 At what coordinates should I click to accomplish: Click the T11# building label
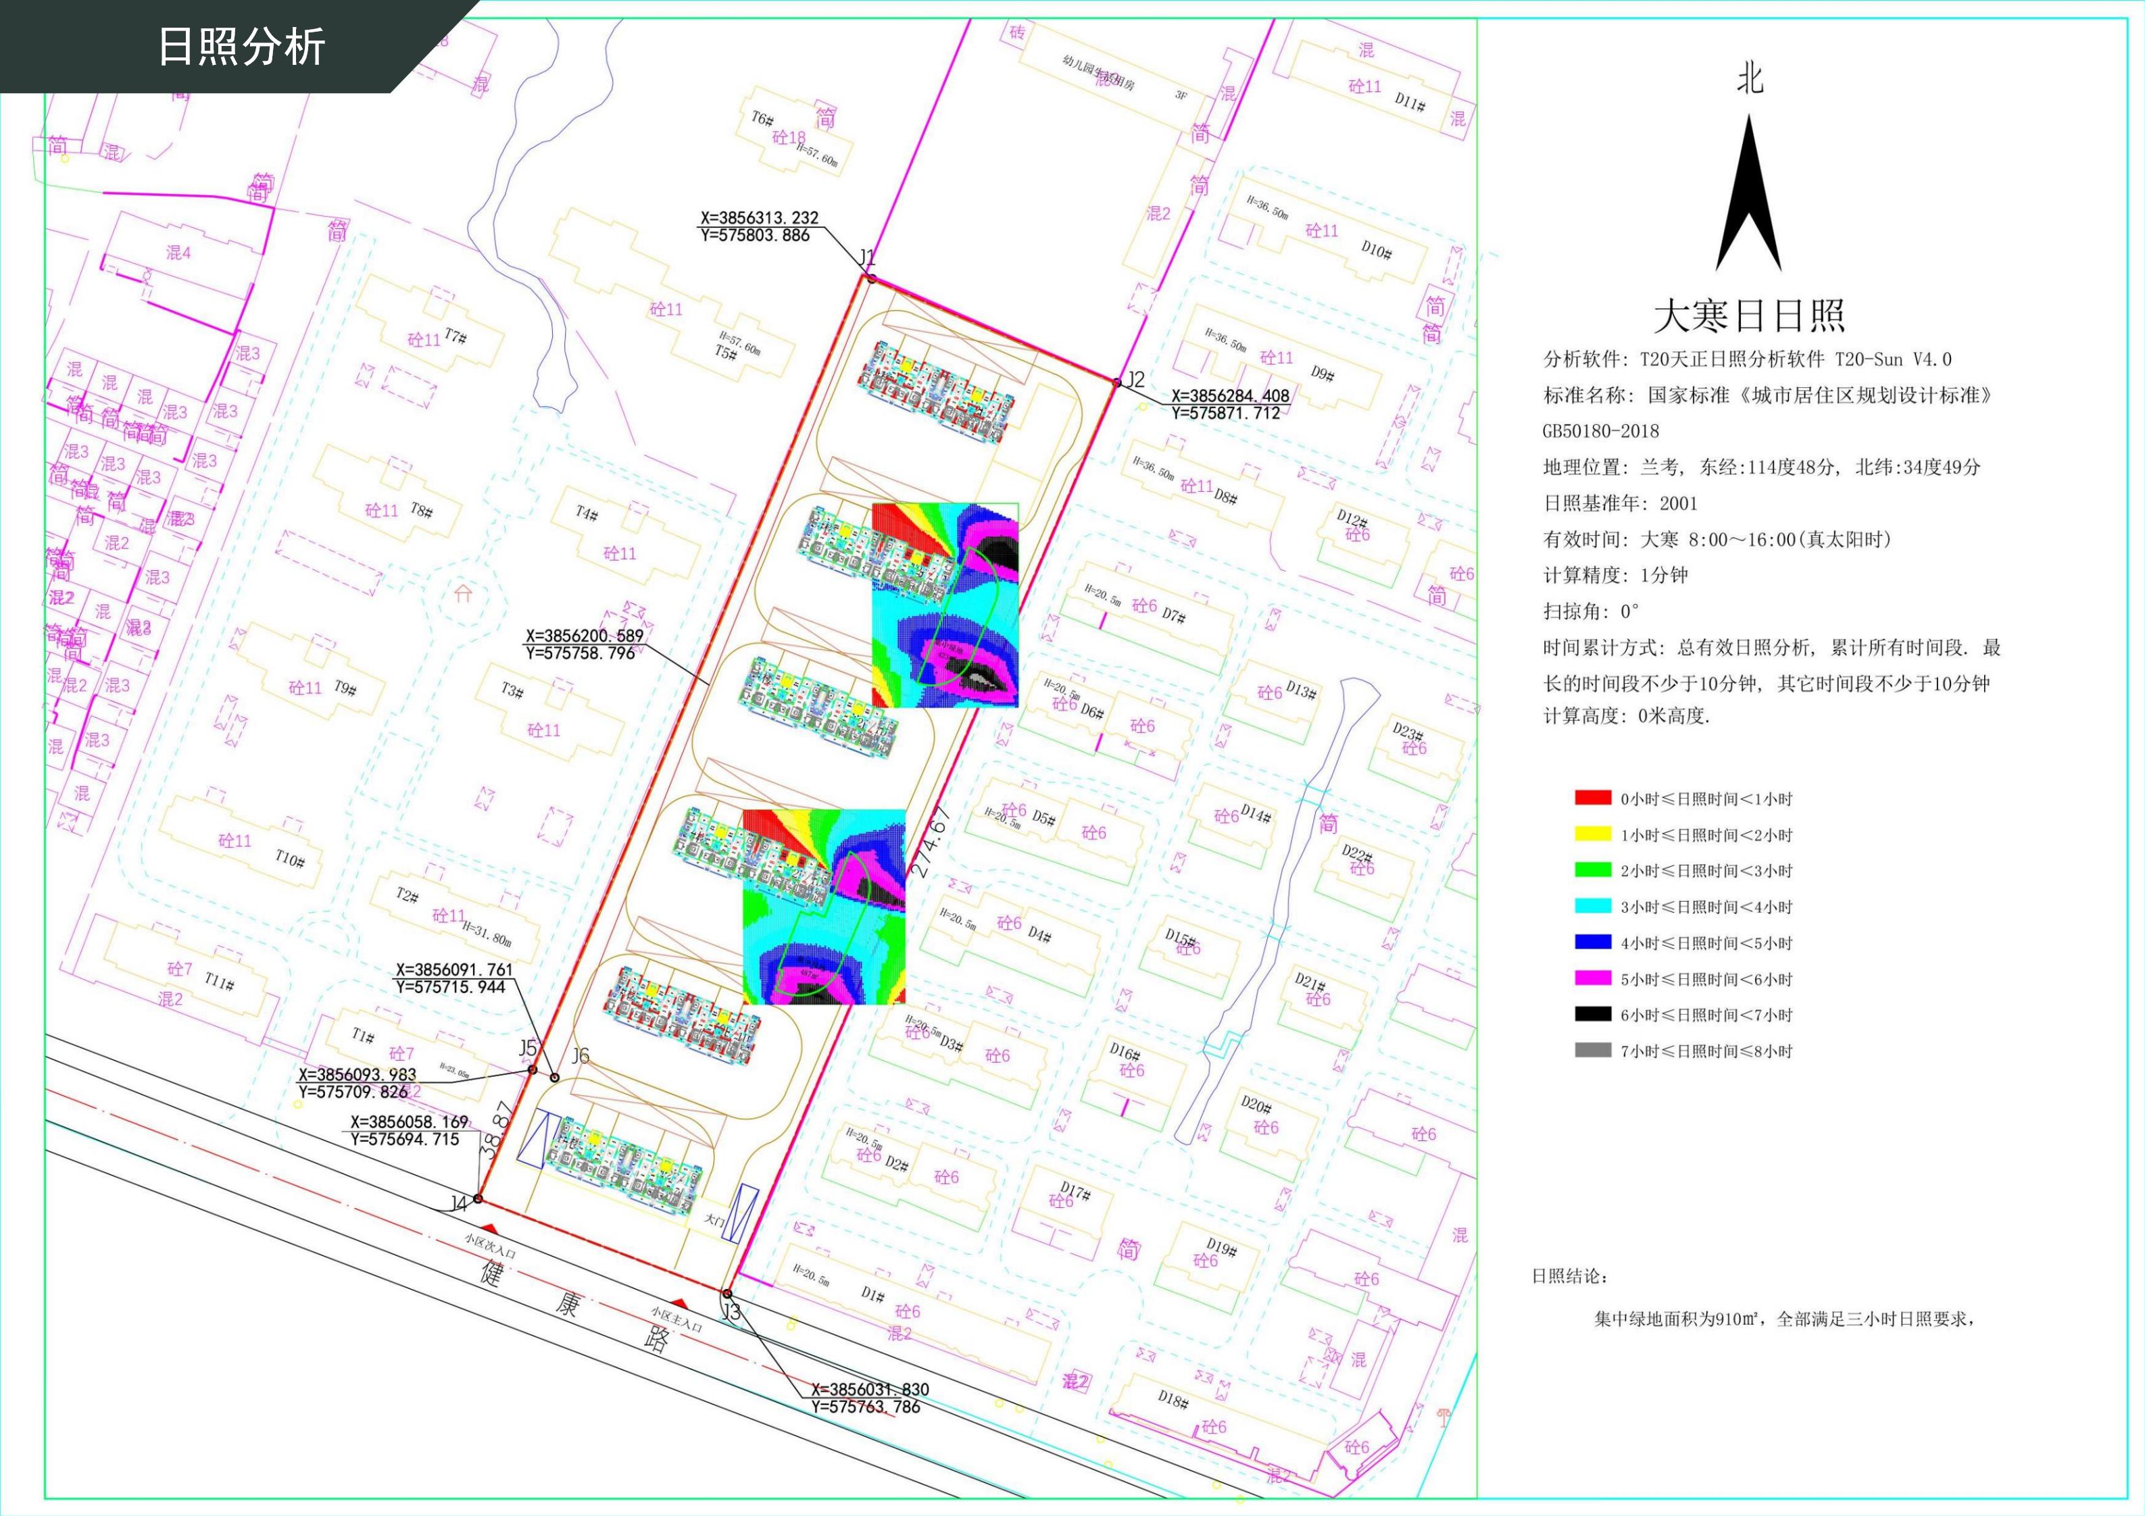pos(220,981)
